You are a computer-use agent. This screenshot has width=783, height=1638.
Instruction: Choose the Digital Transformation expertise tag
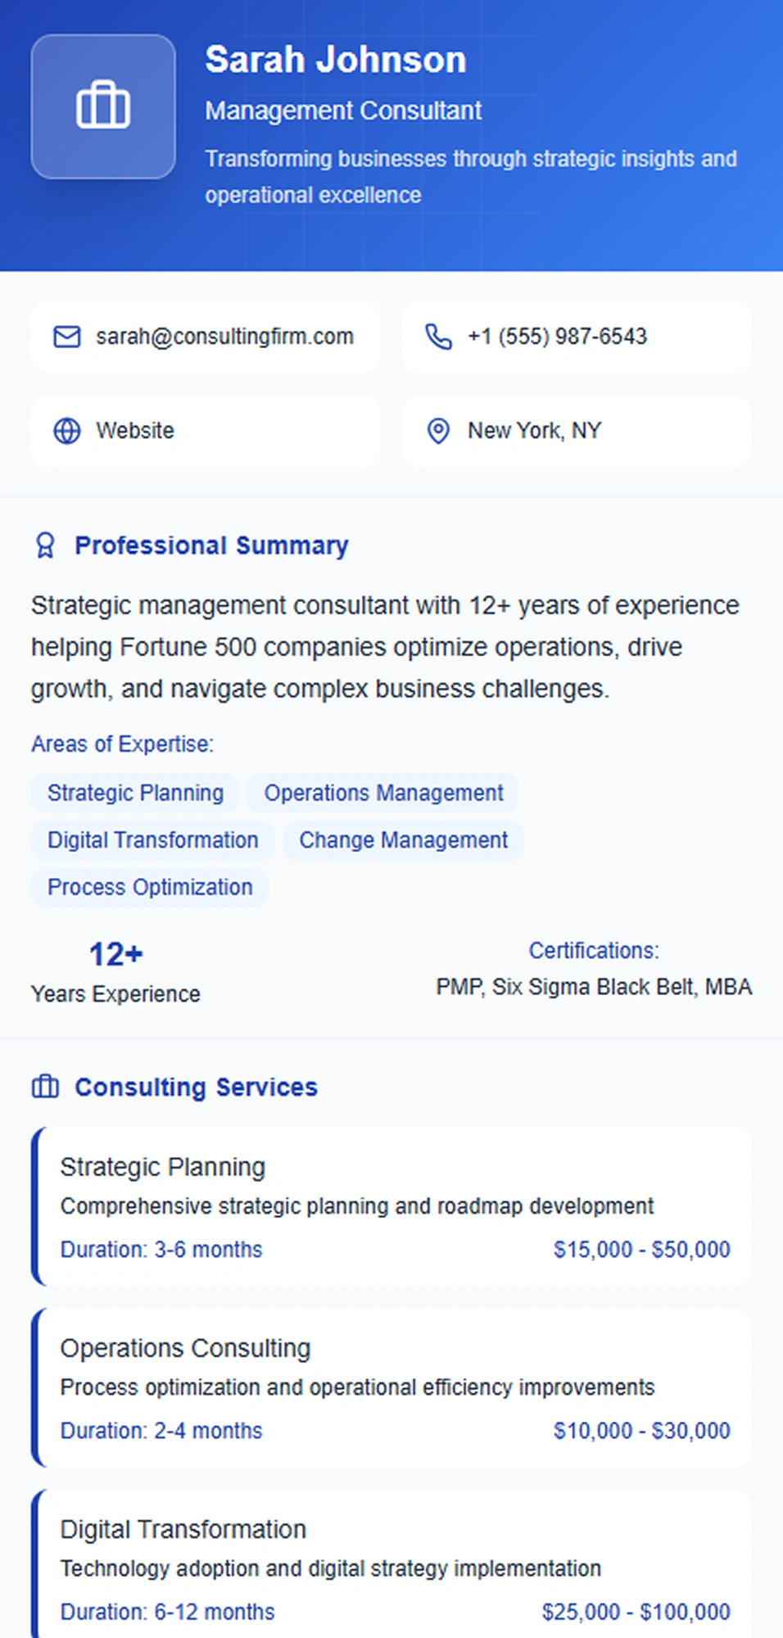click(x=153, y=840)
